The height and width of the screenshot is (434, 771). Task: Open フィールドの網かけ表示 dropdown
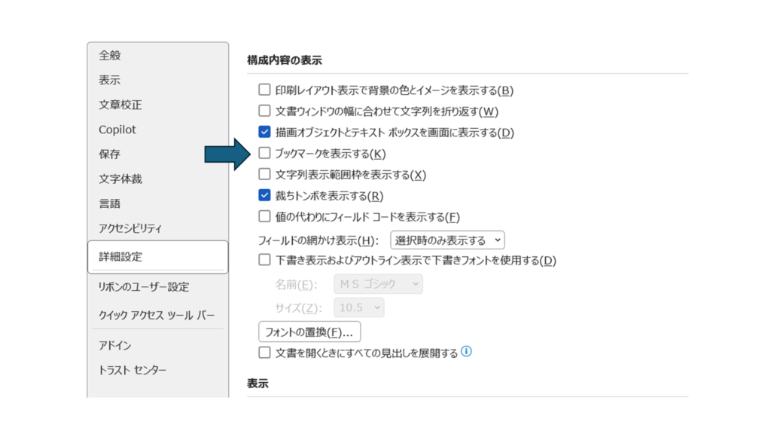pos(447,240)
